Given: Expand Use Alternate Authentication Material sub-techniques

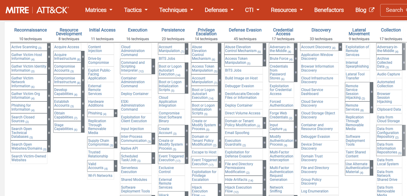Looking at the screenshot, I should click(x=371, y=168).
